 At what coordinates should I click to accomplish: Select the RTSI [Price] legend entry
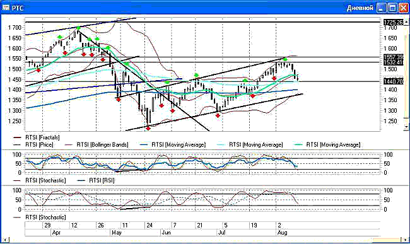pyautogui.click(x=39, y=144)
